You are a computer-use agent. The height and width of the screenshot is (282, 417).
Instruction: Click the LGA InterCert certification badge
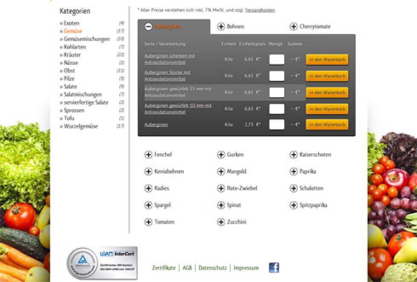(x=102, y=263)
